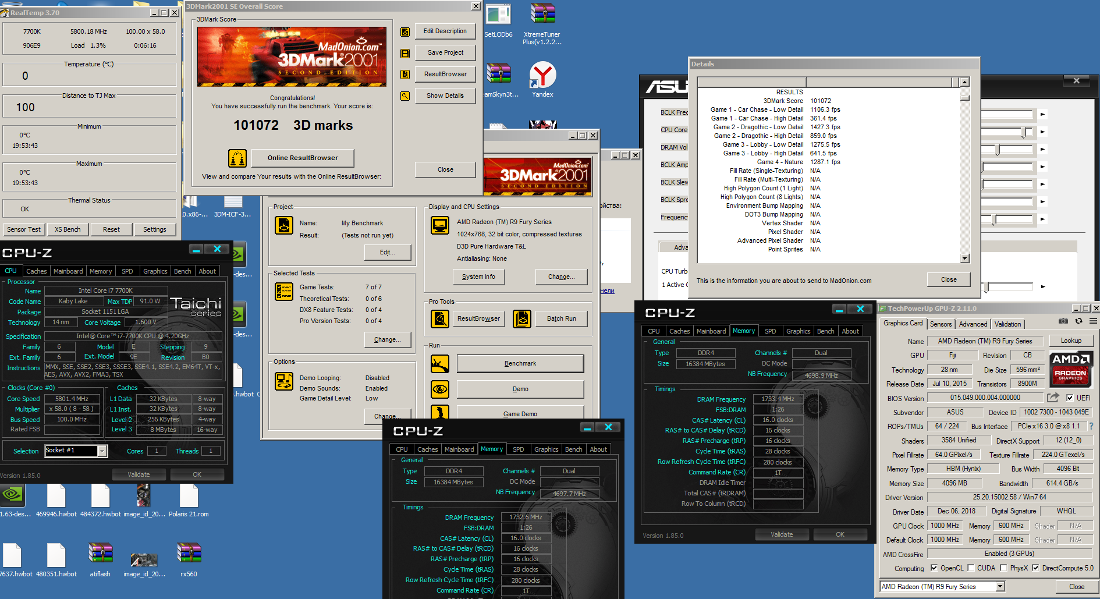The height and width of the screenshot is (599, 1100).
Task: Click the DRAM Vol slider thumb in ASUS TurboV
Action: [998, 150]
